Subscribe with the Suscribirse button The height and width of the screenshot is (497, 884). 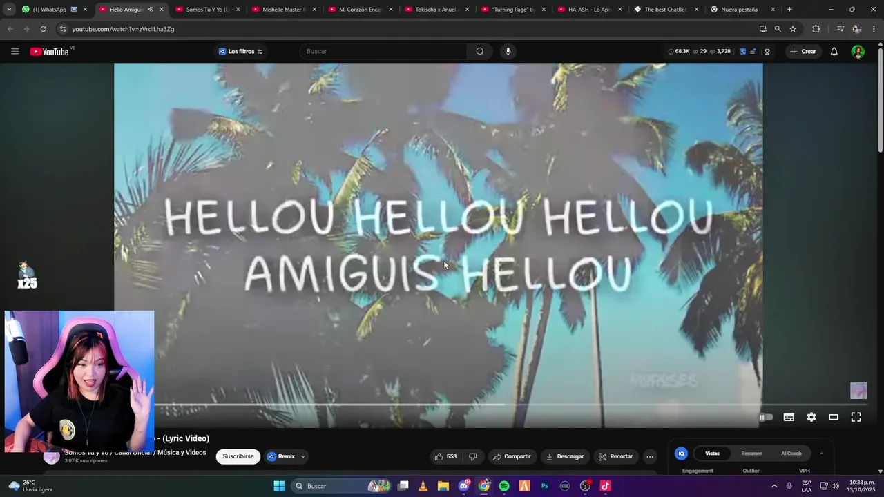pos(238,456)
